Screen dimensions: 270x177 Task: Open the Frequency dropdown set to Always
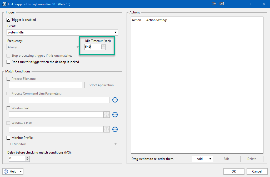[x=43, y=47]
